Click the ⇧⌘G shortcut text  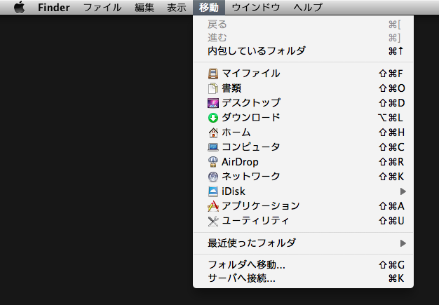392,265
